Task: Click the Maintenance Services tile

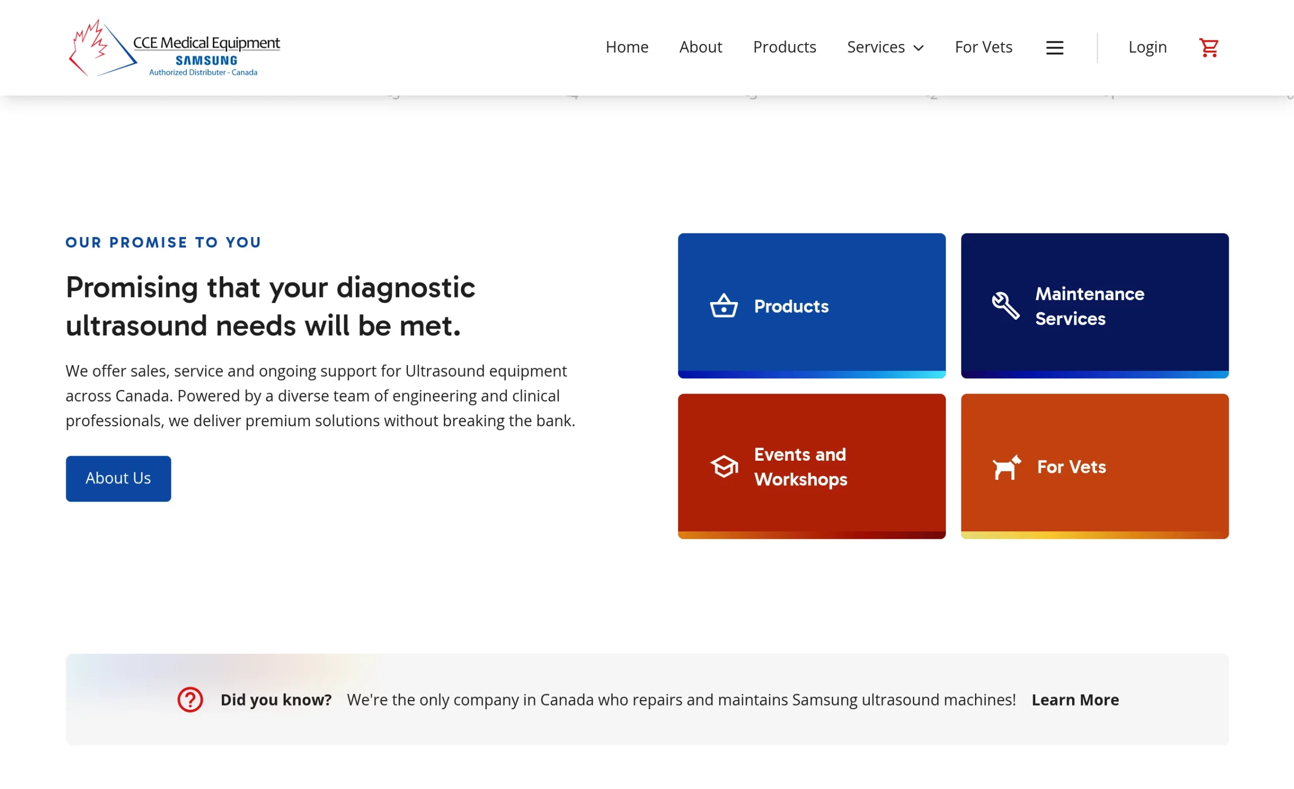Action: click(x=1094, y=306)
